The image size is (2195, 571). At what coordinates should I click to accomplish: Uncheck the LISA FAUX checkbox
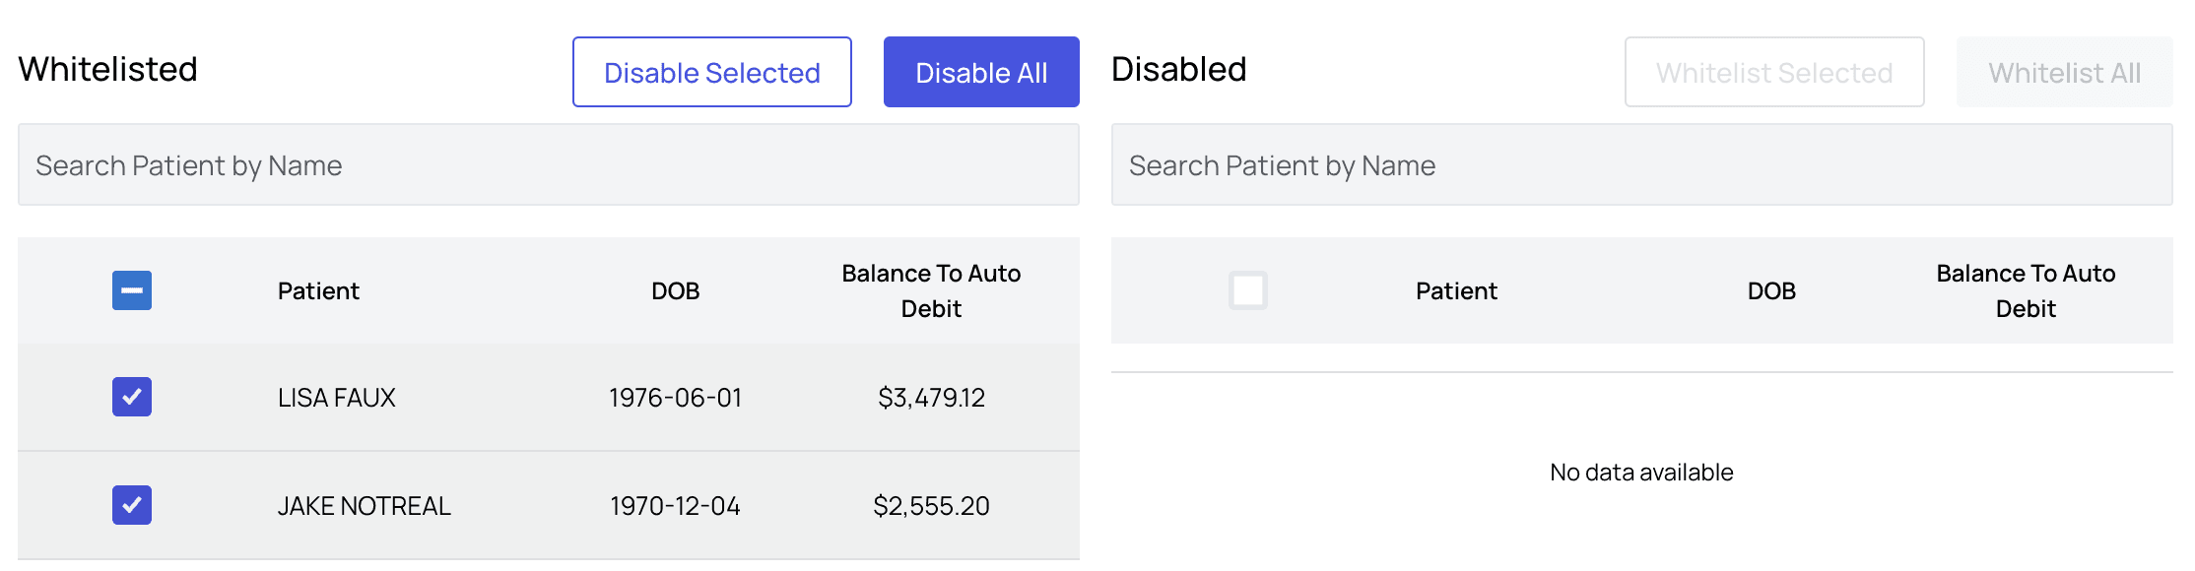coord(132,397)
